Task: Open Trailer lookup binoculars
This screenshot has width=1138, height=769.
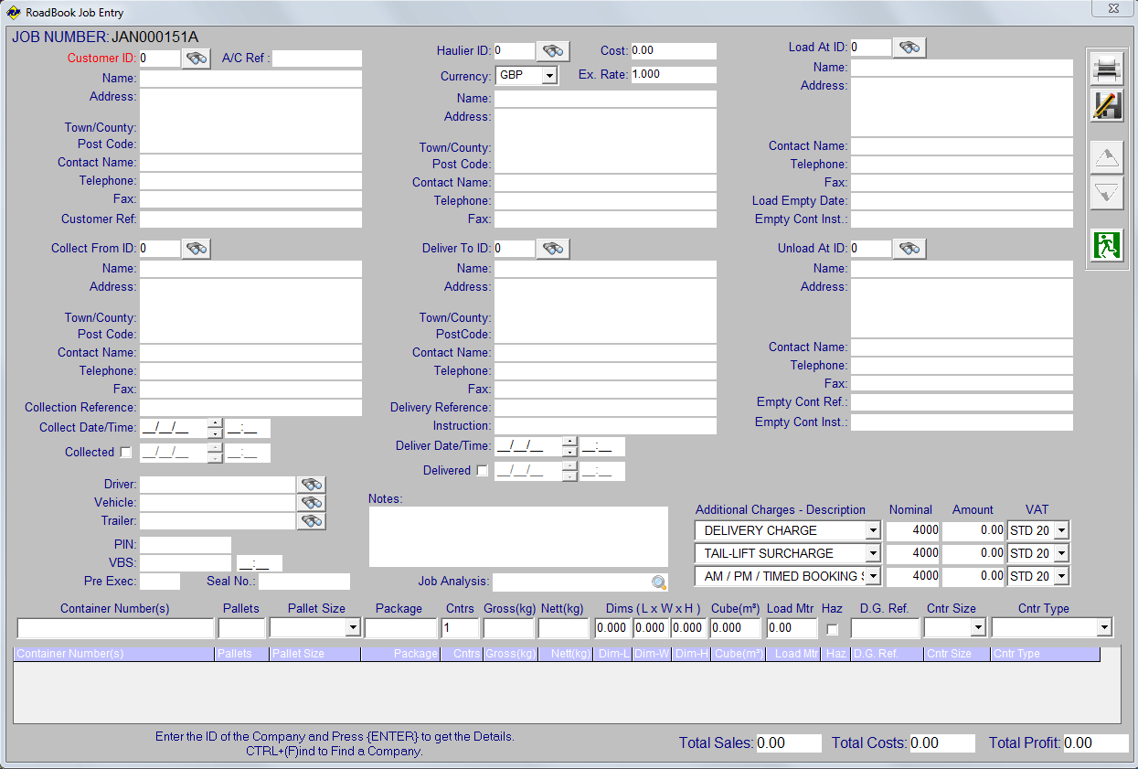Action: (x=312, y=521)
